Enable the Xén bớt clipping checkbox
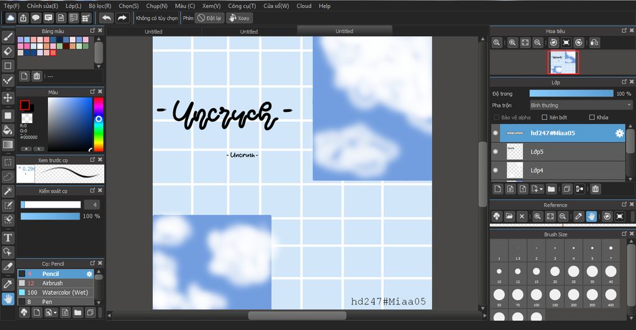 [x=544, y=117]
